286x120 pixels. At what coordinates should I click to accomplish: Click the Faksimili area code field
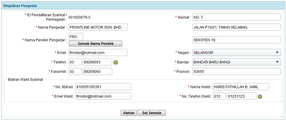click(75, 72)
